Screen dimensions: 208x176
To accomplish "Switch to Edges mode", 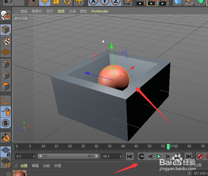I will point(6,75).
